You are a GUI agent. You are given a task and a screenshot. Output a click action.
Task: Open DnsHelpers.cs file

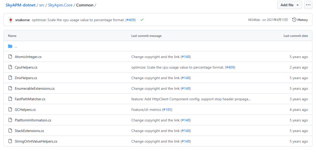[26, 78]
